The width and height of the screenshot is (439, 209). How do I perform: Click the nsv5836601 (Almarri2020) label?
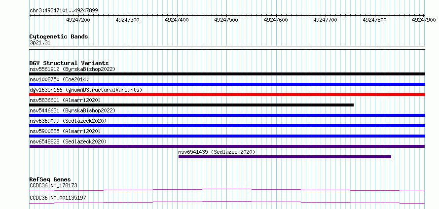tap(65, 100)
